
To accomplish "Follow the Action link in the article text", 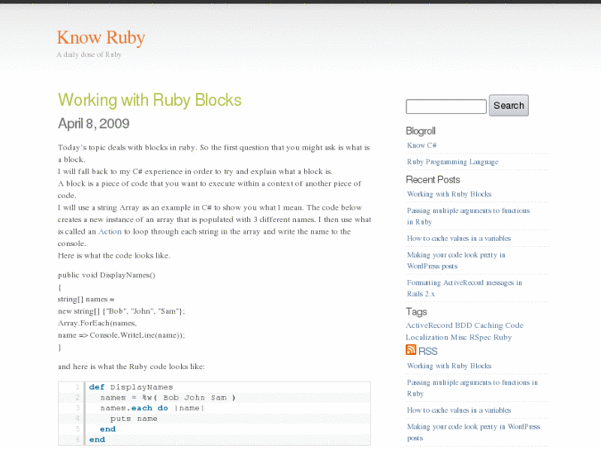I will click(110, 232).
